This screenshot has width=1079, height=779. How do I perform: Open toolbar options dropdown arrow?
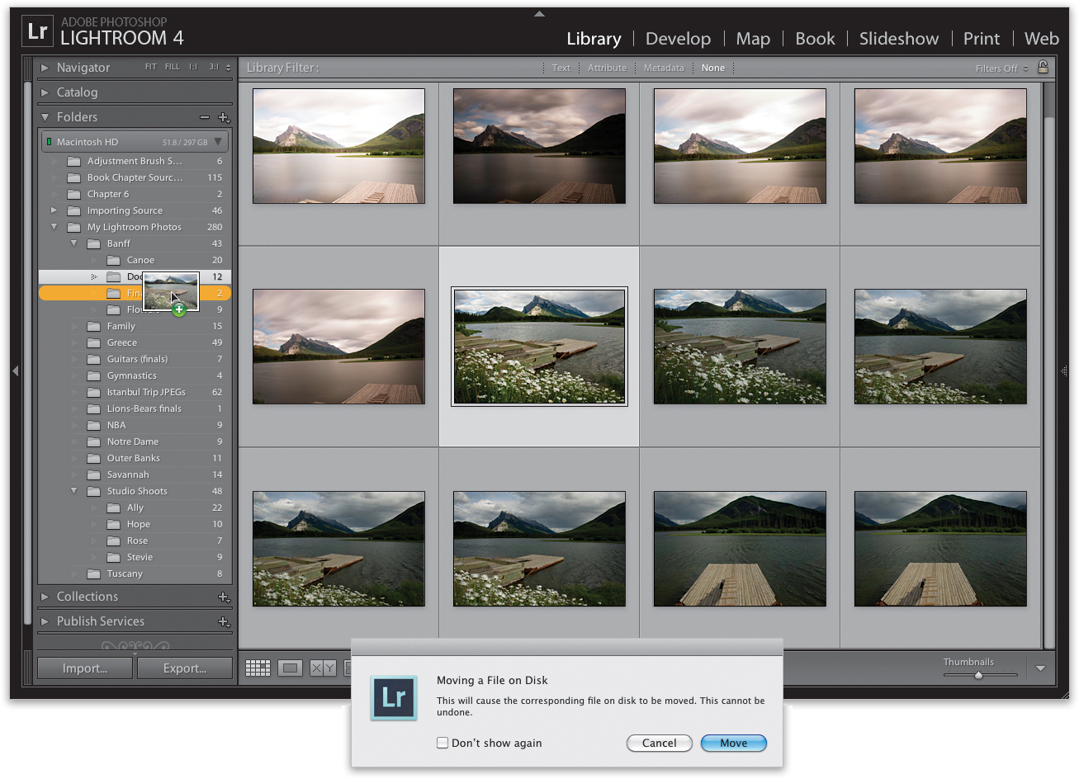tap(1040, 668)
